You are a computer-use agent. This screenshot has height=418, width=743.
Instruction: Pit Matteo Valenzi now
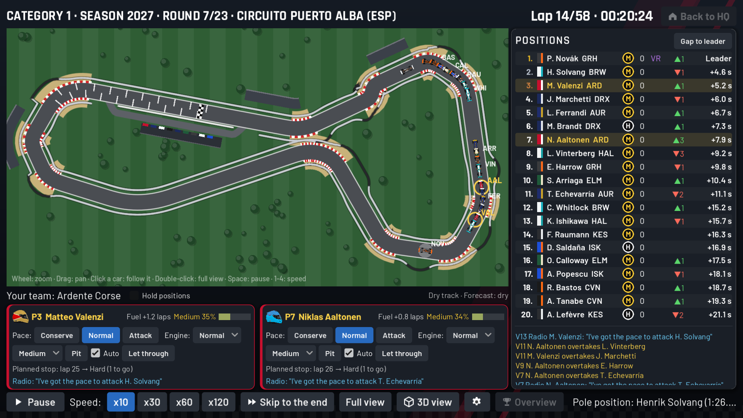pos(76,353)
